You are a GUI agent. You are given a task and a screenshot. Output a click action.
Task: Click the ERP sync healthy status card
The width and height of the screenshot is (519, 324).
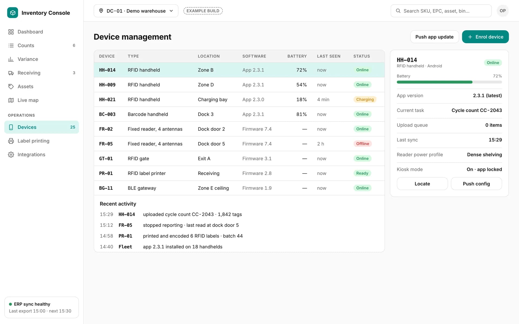tap(42, 307)
